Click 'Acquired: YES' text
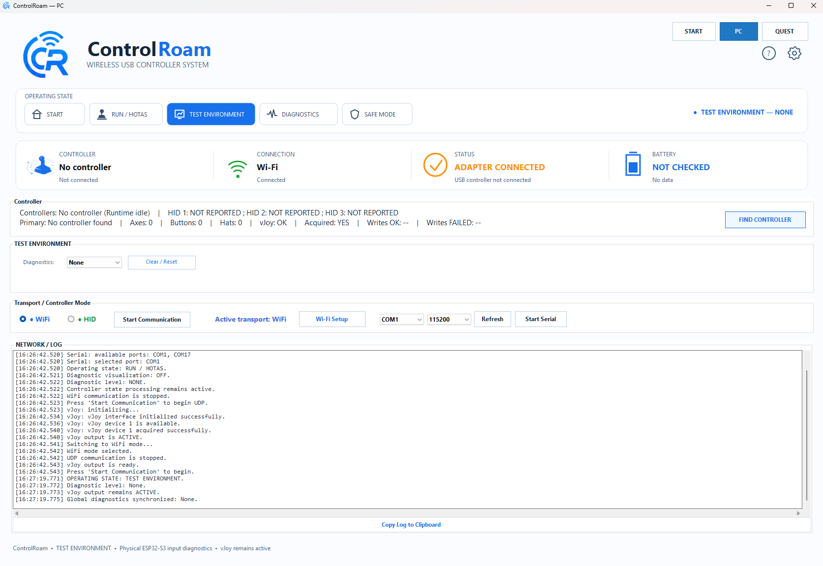The width and height of the screenshot is (823, 566). click(x=327, y=223)
